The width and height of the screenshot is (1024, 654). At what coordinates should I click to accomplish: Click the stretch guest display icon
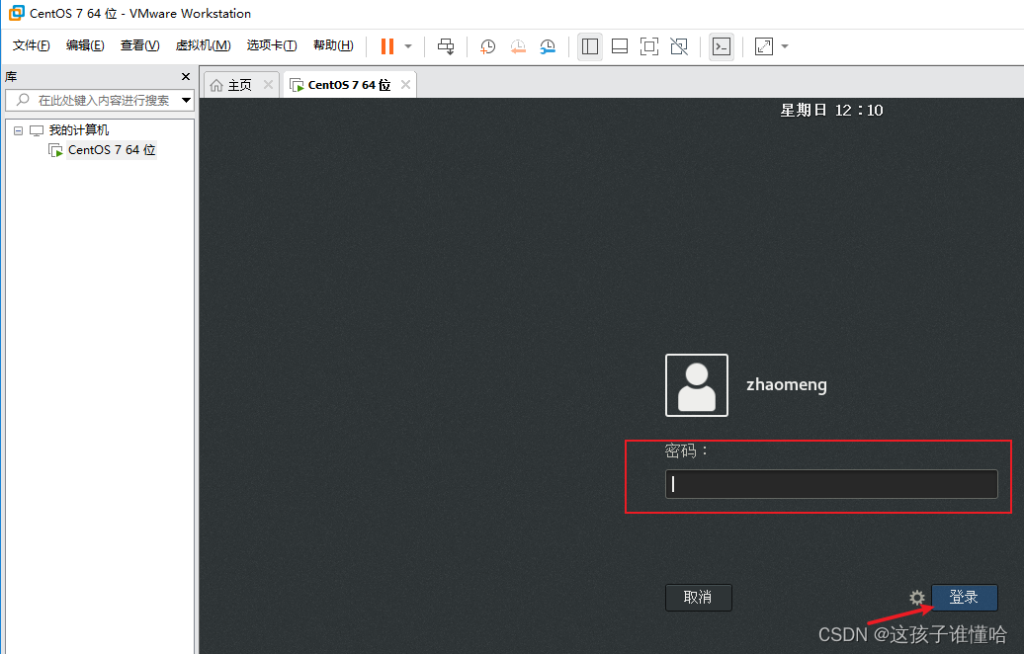(763, 46)
